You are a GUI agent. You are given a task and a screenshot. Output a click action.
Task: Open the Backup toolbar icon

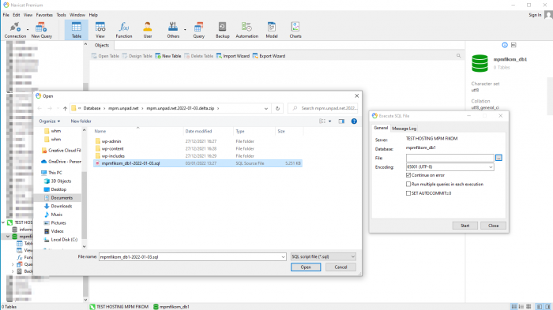(x=223, y=30)
